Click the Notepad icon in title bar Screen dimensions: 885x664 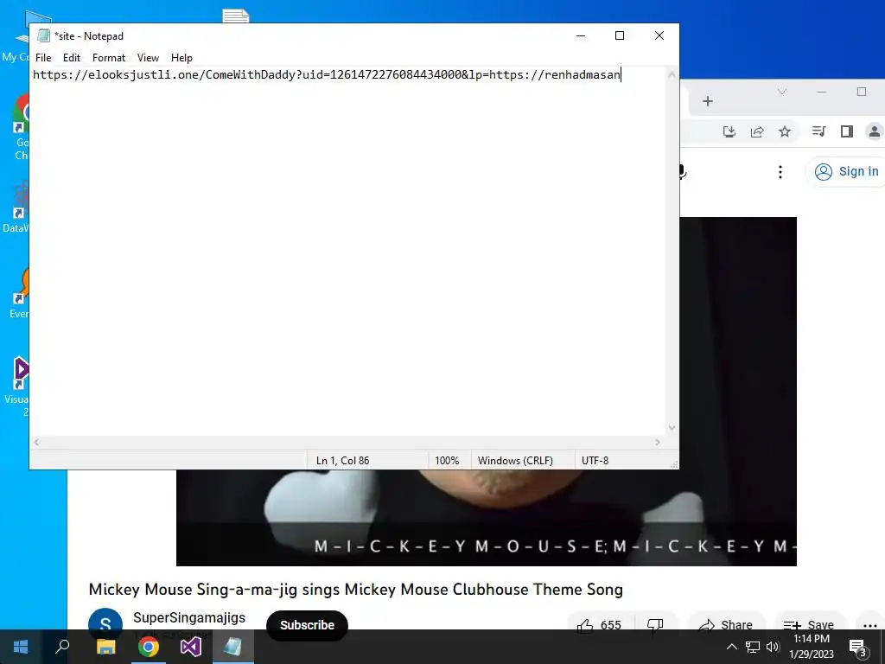tap(43, 35)
